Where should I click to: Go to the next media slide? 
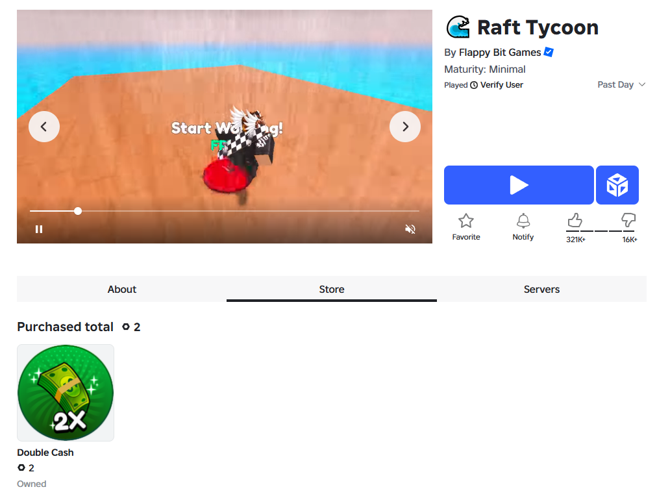[405, 127]
